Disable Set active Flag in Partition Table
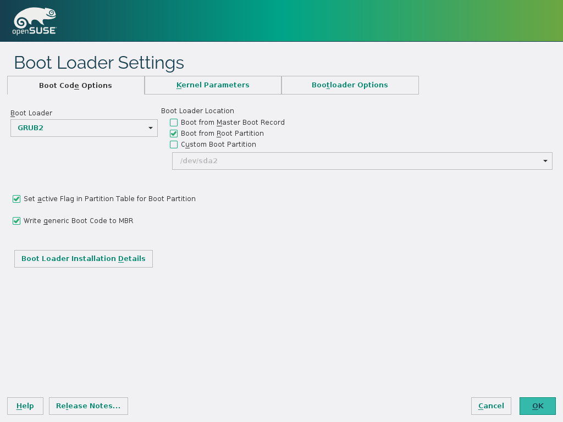Screen dimensions: 563x422 tap(16, 199)
